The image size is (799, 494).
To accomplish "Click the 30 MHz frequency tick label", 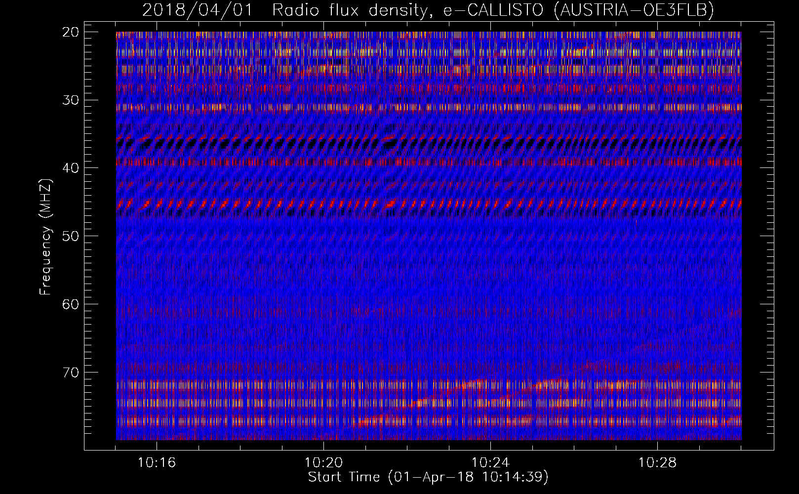I will tap(71, 100).
